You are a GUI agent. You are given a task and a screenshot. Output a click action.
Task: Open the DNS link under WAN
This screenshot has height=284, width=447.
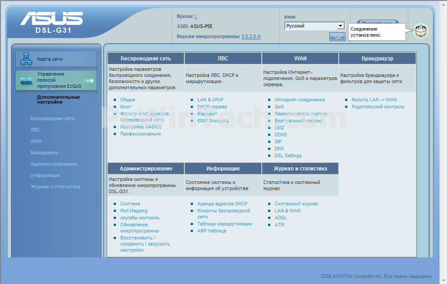(279, 149)
